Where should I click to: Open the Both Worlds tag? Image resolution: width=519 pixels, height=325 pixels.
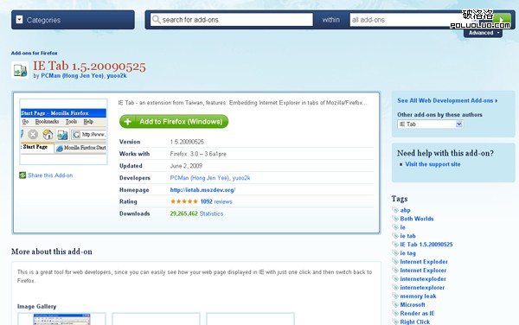[x=417, y=219]
